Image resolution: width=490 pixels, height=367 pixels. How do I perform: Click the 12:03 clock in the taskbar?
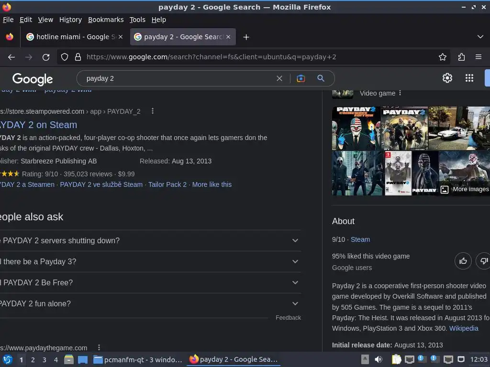pos(479,359)
